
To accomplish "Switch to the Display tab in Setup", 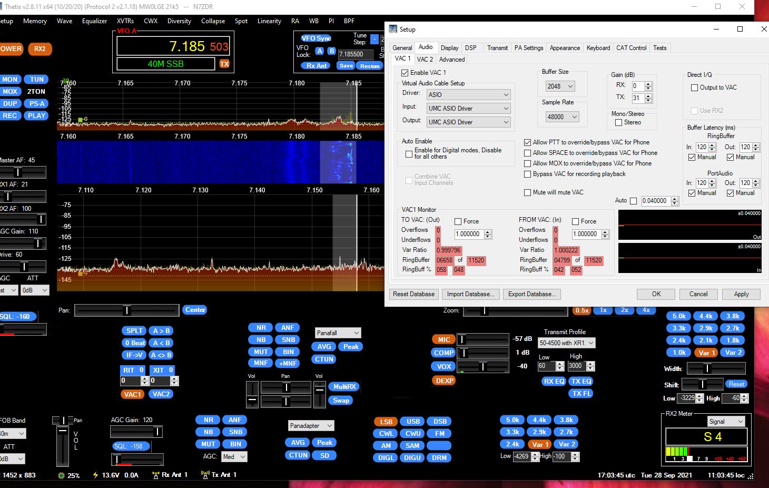I will click(449, 48).
